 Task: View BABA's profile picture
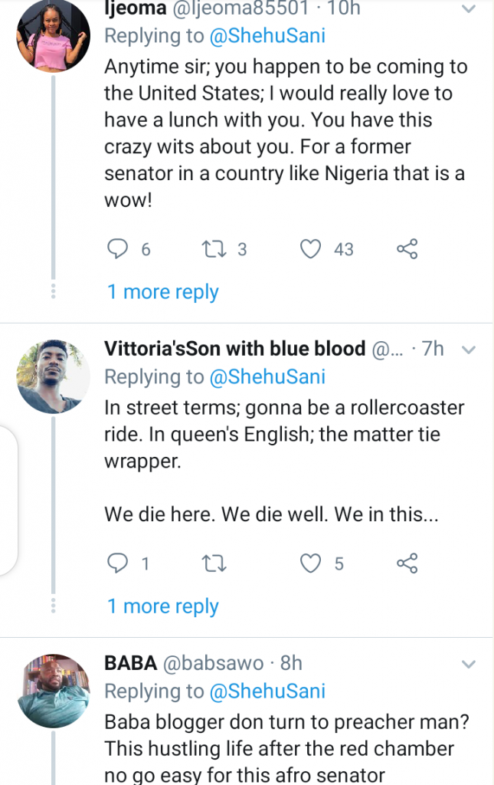(x=54, y=690)
